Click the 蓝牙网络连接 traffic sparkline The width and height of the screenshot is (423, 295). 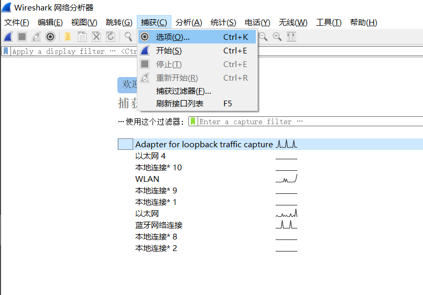[x=287, y=224]
